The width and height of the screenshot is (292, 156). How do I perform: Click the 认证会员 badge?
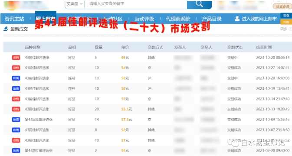[282, 6]
